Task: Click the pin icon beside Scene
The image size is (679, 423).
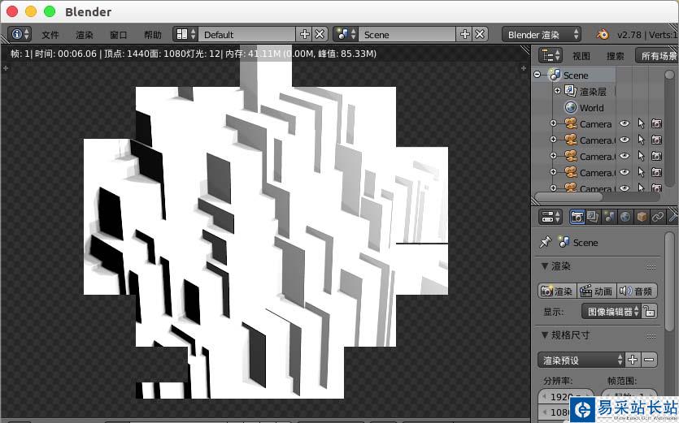Action: tap(546, 242)
